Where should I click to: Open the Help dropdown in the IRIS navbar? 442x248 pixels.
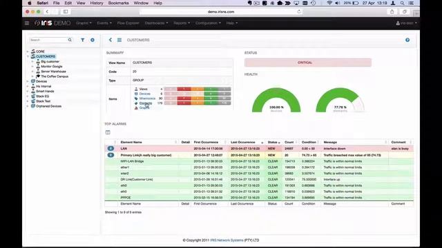[232, 23]
